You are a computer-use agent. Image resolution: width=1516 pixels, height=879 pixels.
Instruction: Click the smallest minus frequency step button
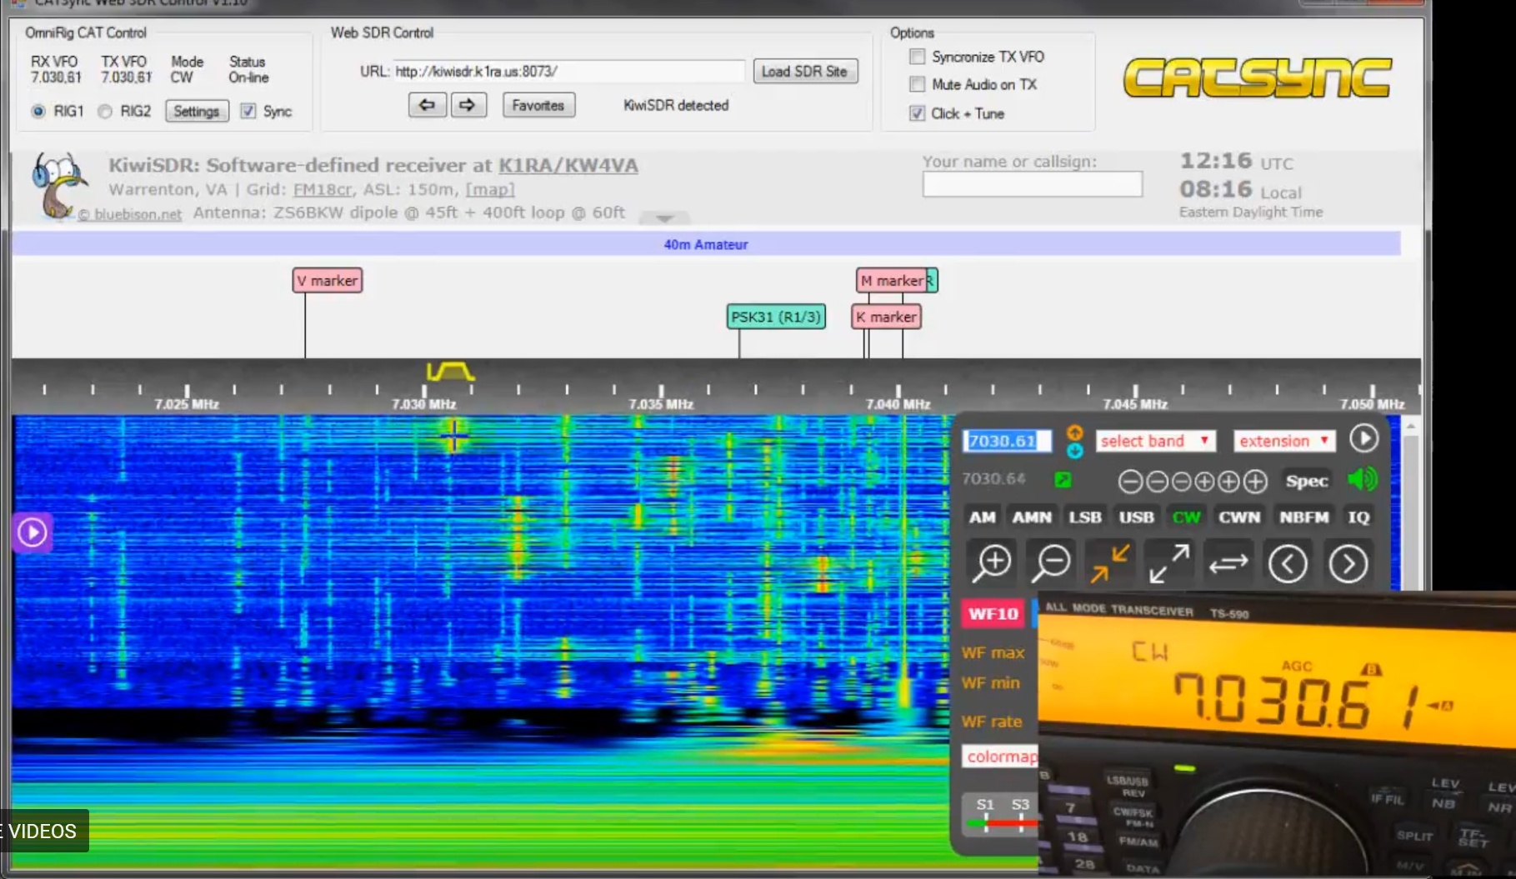pos(1181,481)
